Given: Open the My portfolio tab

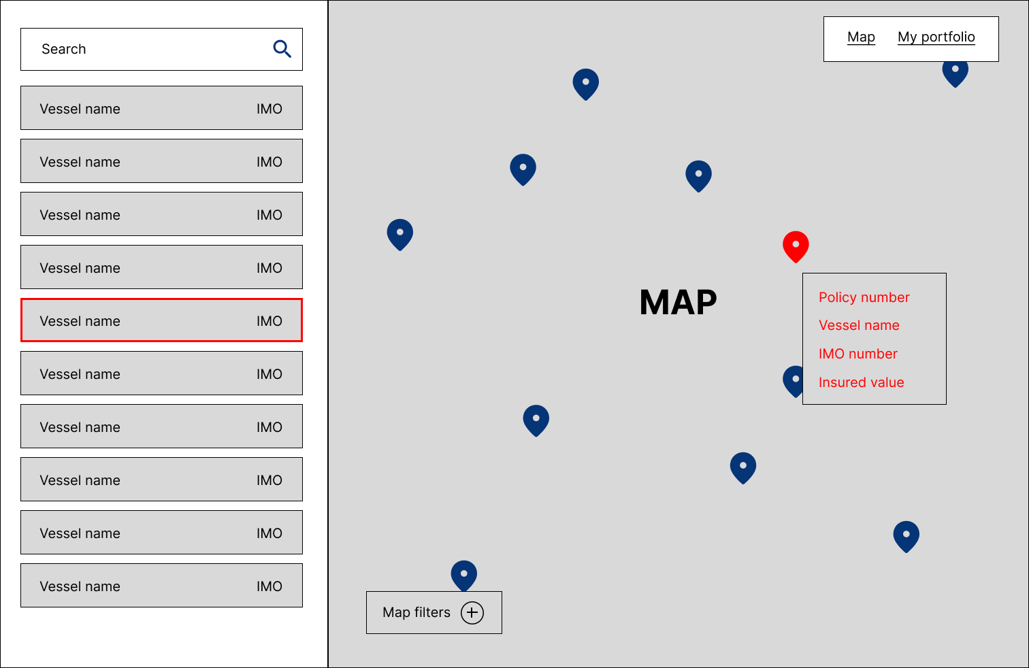Looking at the screenshot, I should click(x=936, y=37).
